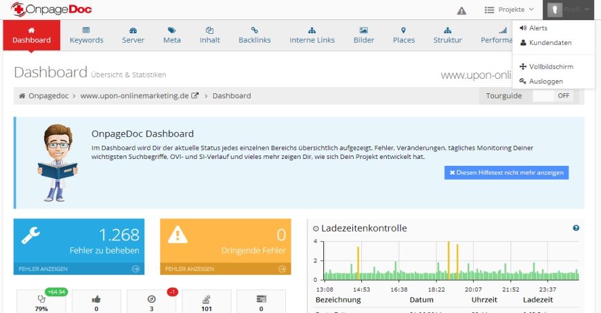Click the OnpageDoc logo
The width and height of the screenshot is (601, 313).
51,9
